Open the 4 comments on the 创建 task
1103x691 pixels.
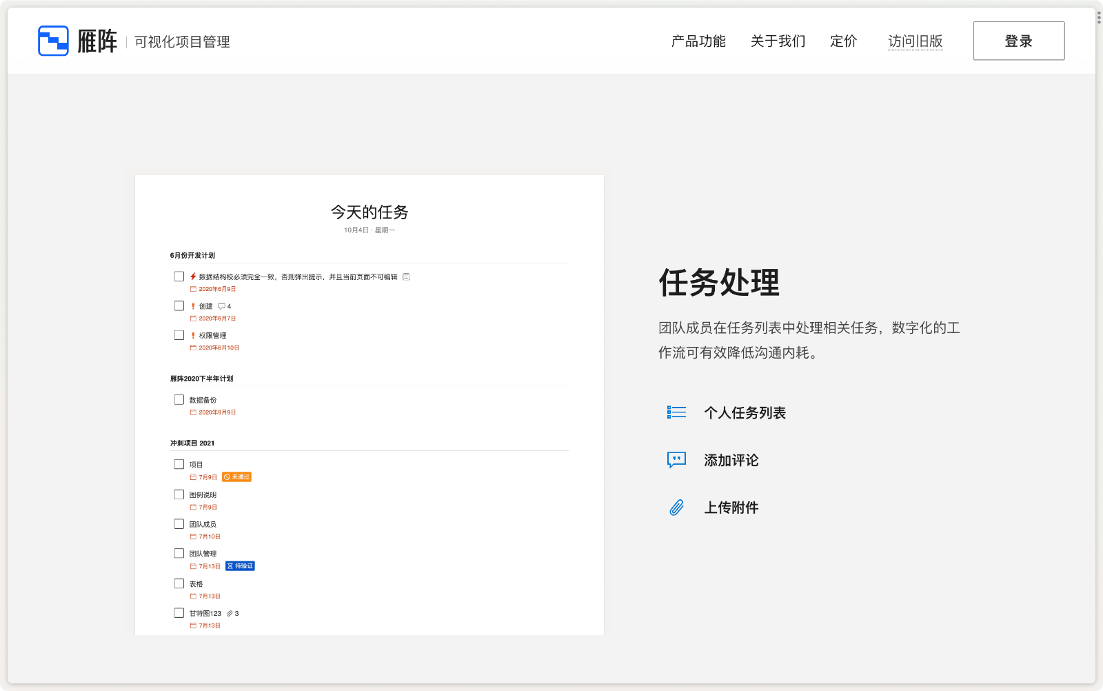[x=223, y=306]
